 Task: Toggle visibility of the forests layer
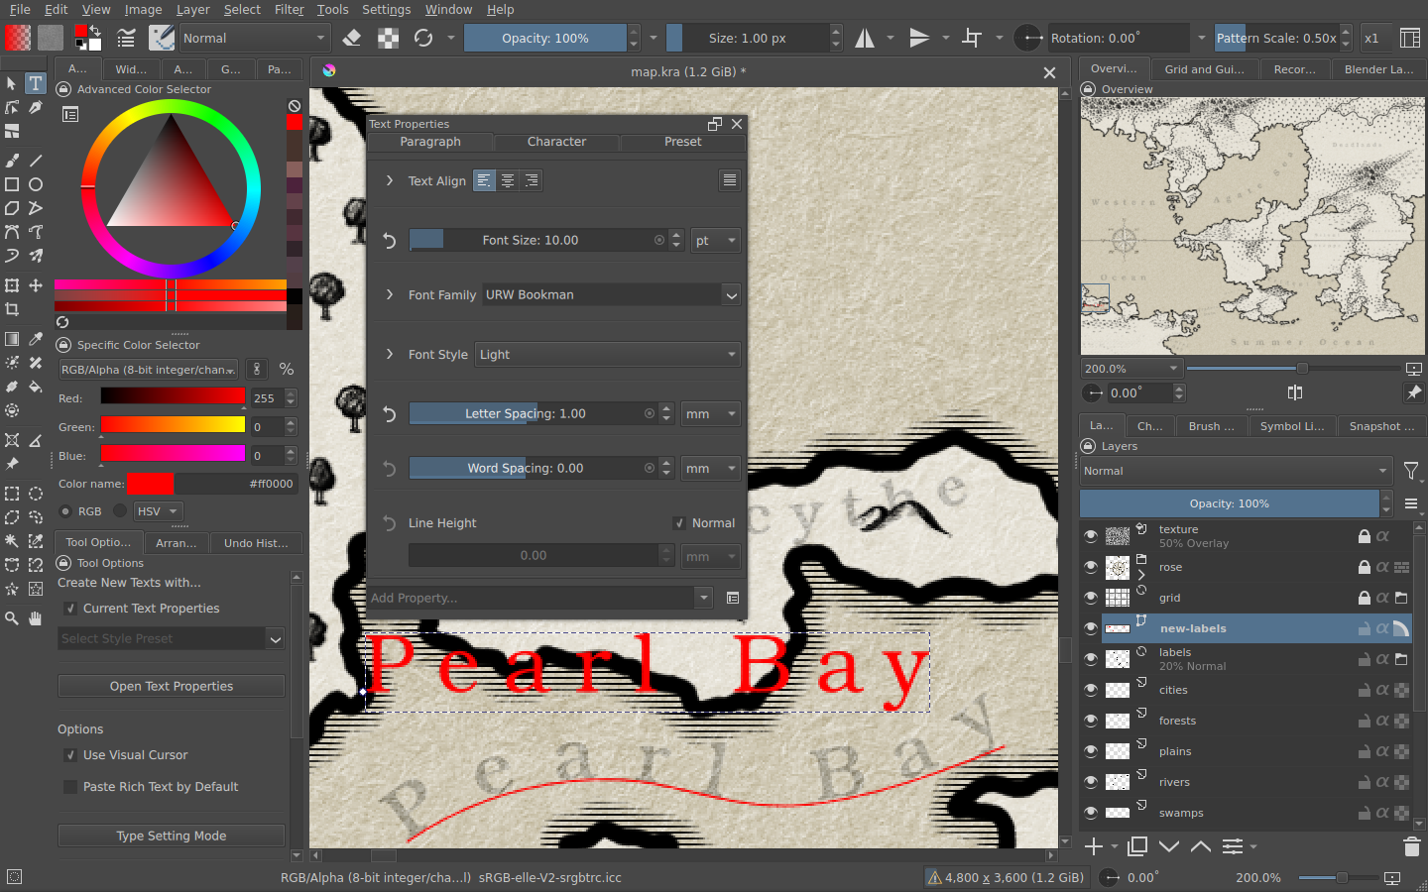pos(1091,721)
